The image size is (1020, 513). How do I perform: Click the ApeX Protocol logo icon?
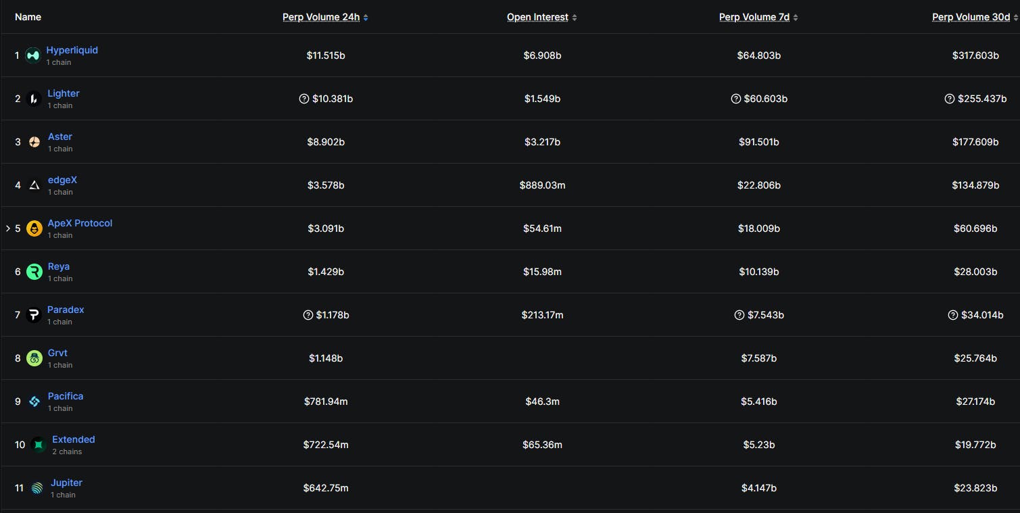tap(32, 228)
